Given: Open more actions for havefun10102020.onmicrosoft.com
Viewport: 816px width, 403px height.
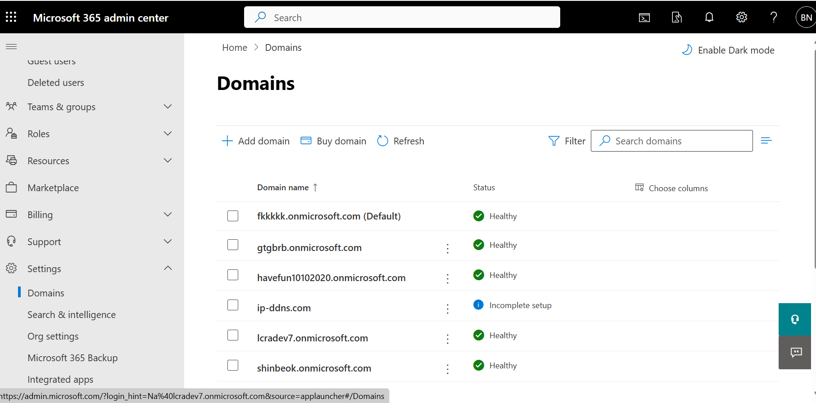Looking at the screenshot, I should pyautogui.click(x=448, y=278).
